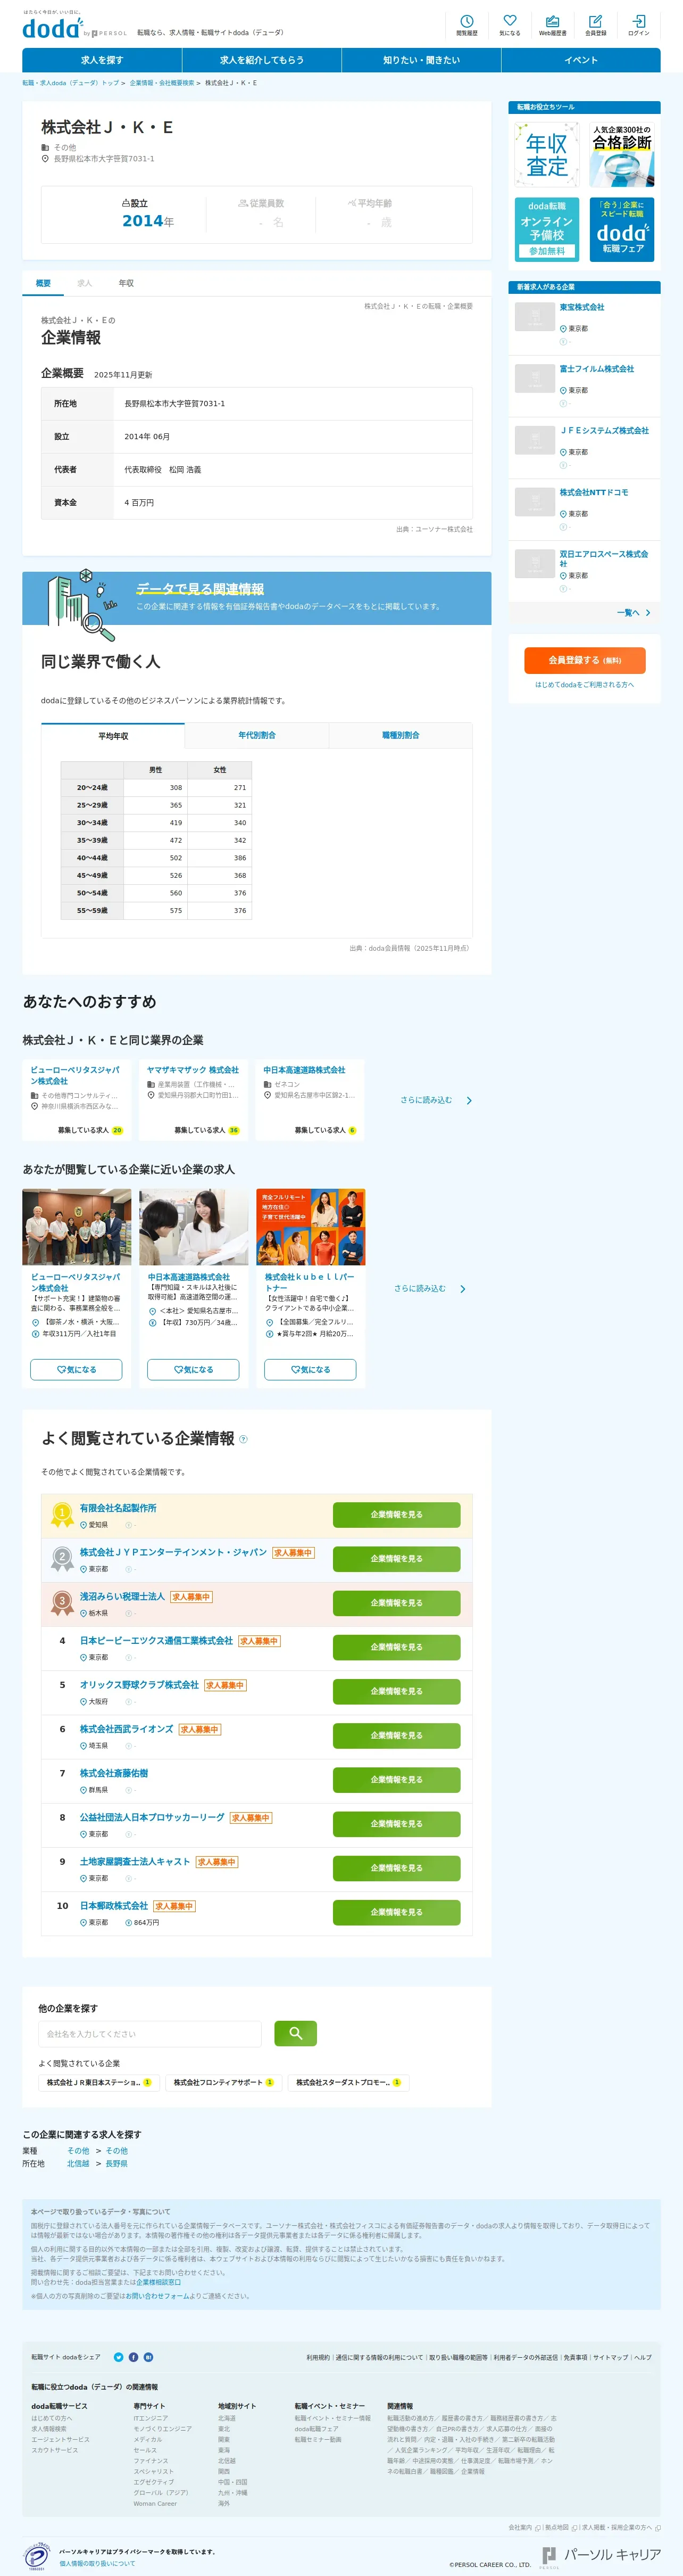Open the 知りたい・聞きたい navigation menu

[421, 60]
